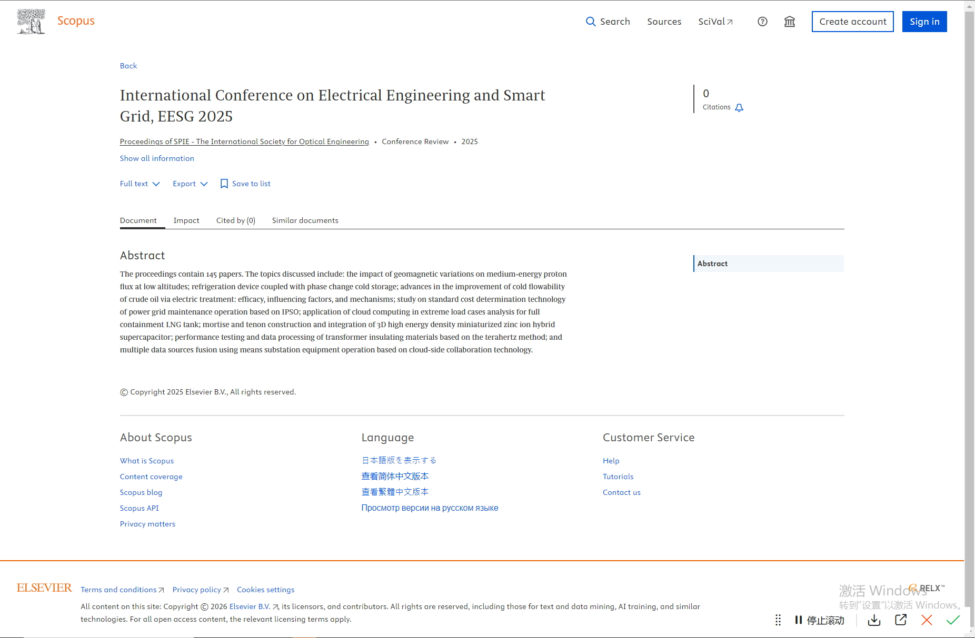Click the Sign in button

(x=924, y=22)
